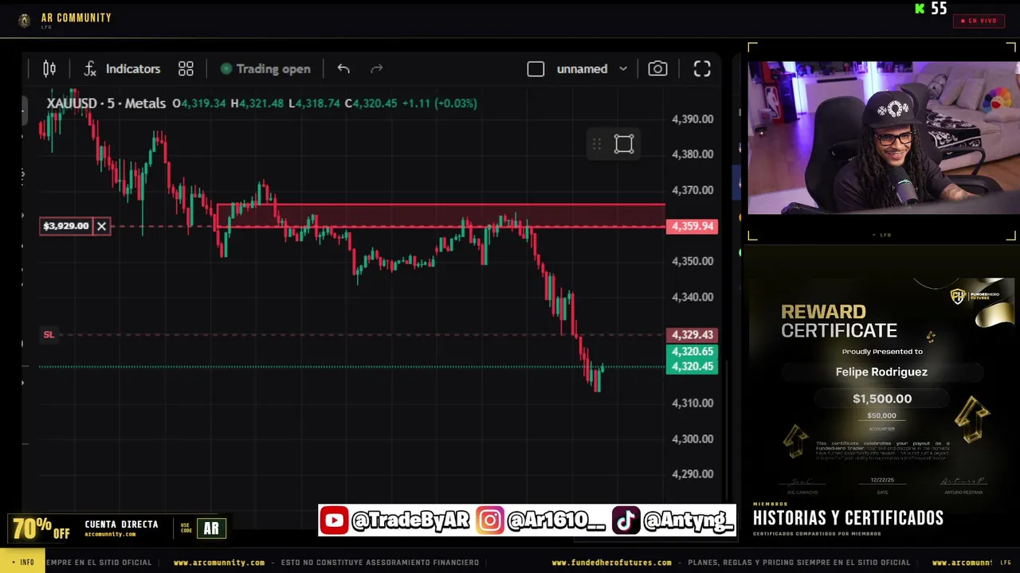This screenshot has height=573, width=1020.
Task: Click the AR Community logo icon
Action: tap(25, 21)
